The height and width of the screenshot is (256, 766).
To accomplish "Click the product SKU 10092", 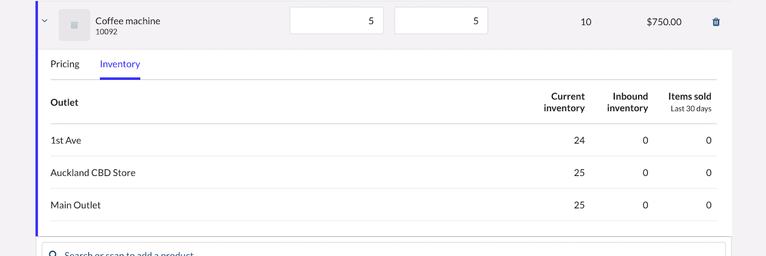I will (106, 32).
